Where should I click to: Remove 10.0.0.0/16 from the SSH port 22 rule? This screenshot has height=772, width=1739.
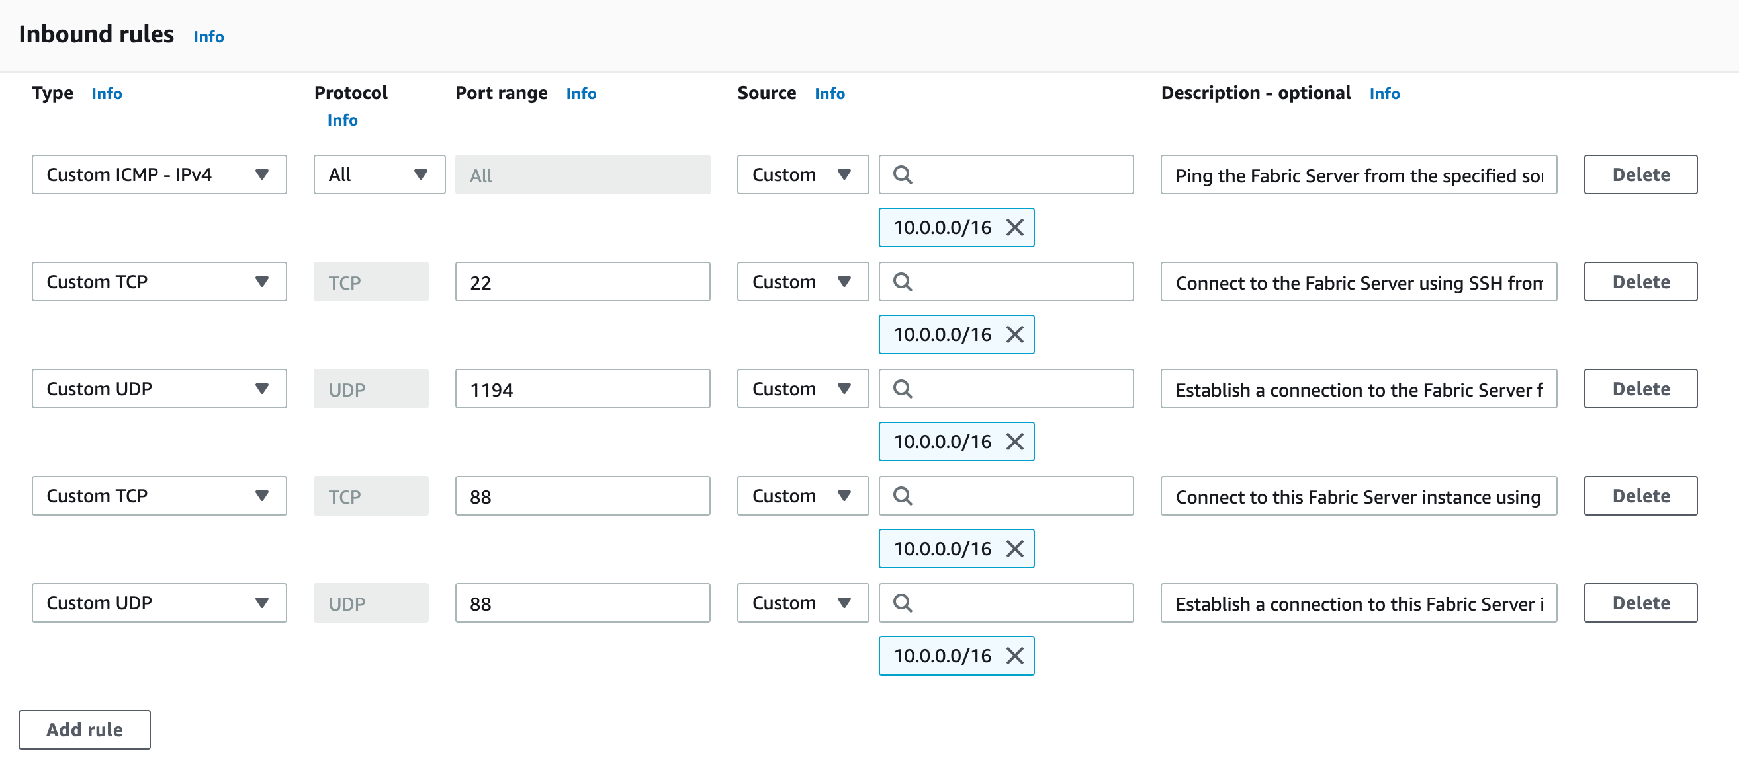pyautogui.click(x=1015, y=334)
